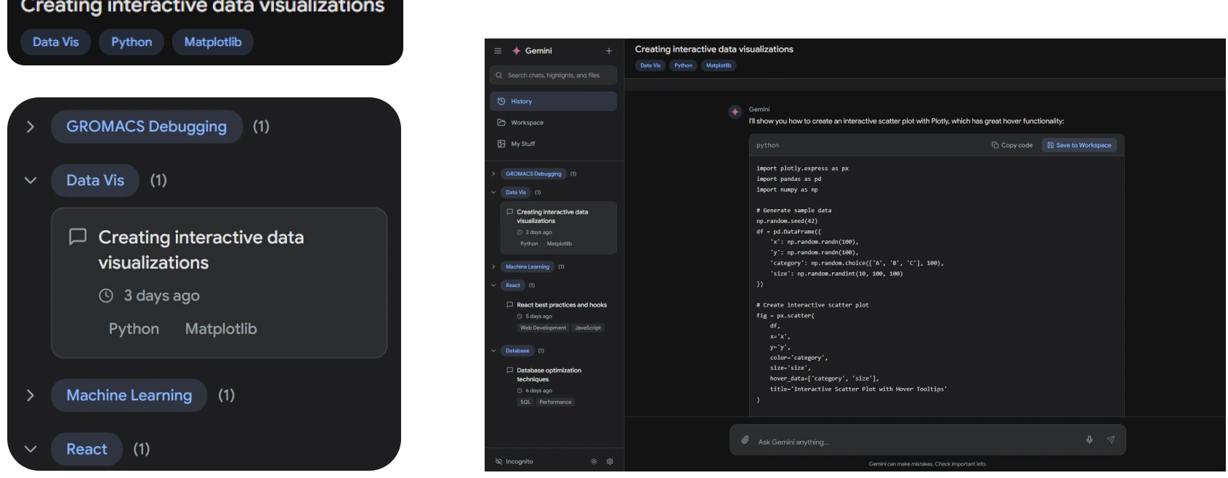Expand Machine Learning chevron in the enlarged sidebar crop
This screenshot has width=1228, height=478.
point(30,395)
